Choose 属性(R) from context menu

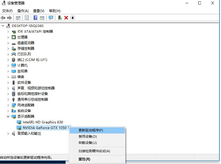[x=97, y=159]
